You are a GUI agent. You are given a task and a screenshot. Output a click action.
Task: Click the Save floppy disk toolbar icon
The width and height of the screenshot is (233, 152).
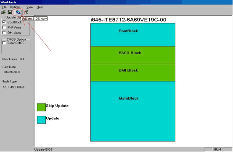pyautogui.click(x=10, y=12)
